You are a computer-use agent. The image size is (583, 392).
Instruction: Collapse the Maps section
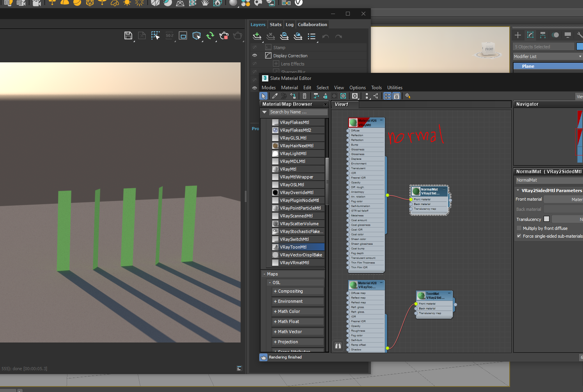pos(264,274)
